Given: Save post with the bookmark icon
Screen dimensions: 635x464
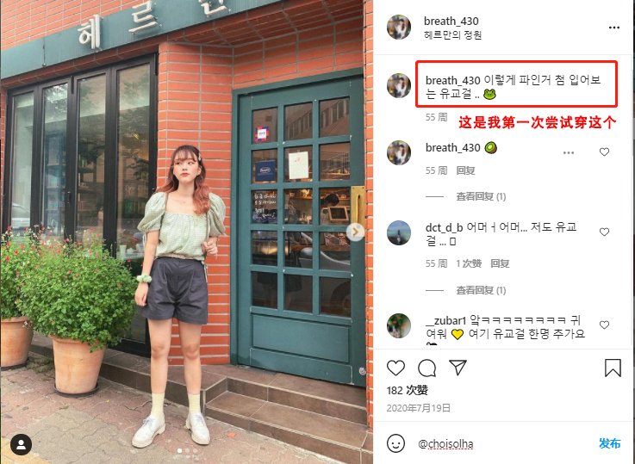Looking at the screenshot, I should click(613, 368).
